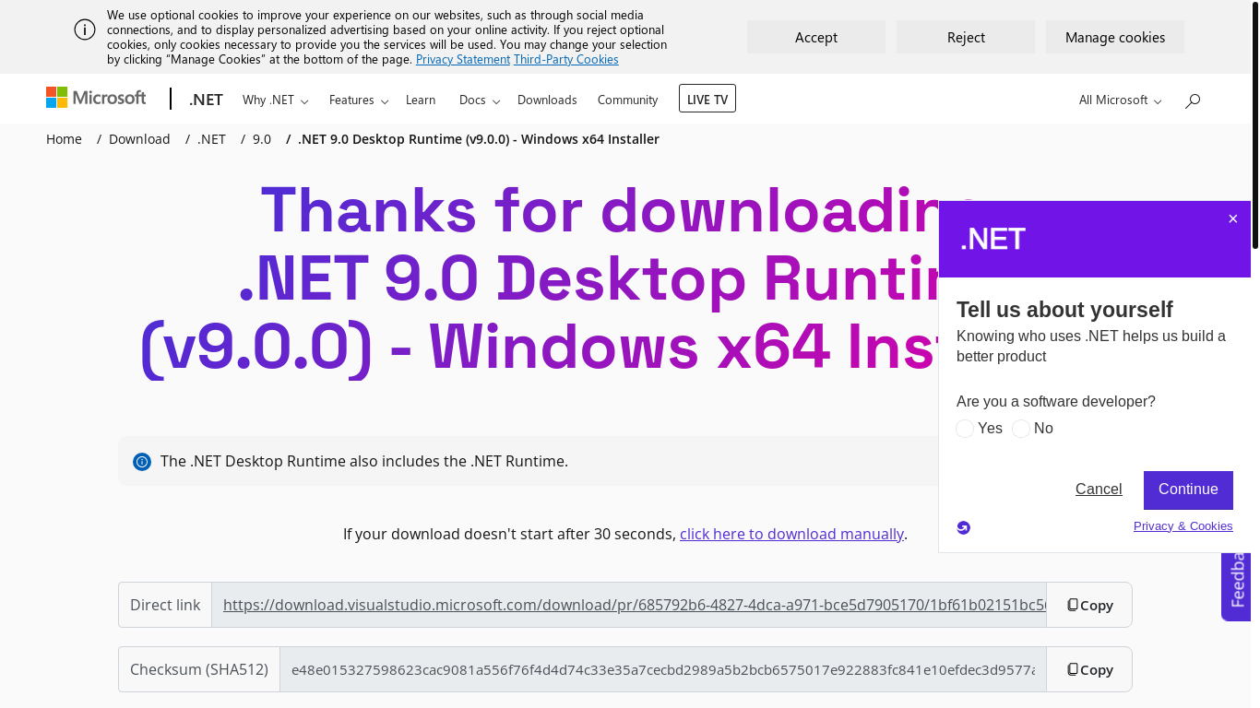The image size is (1260, 708).
Task: Click the survey provider logo icon
Action: pos(964,527)
